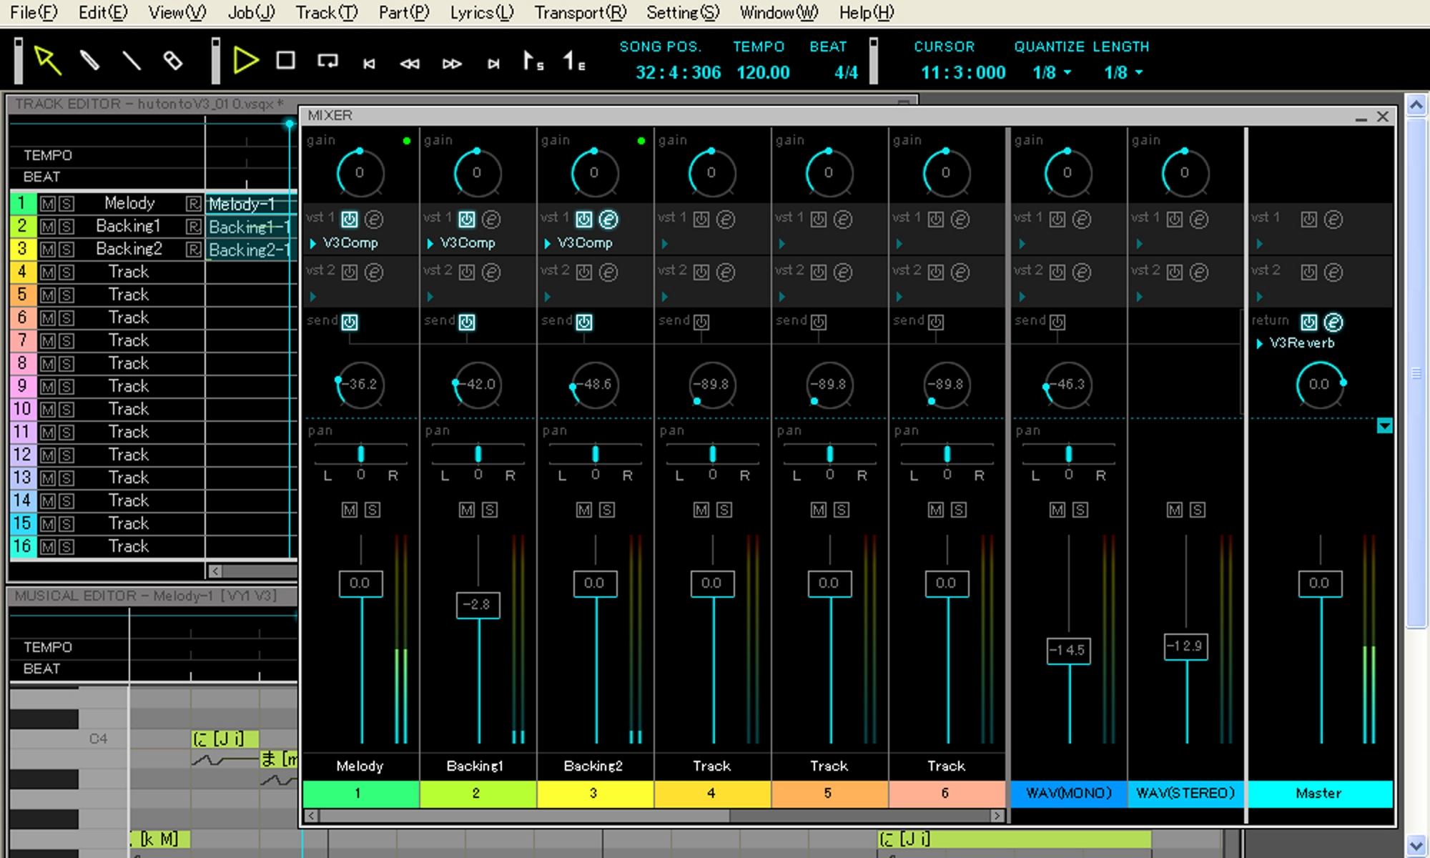Open VST 1 editor on Melody channel
Screen dimensions: 1430x858
(x=374, y=220)
